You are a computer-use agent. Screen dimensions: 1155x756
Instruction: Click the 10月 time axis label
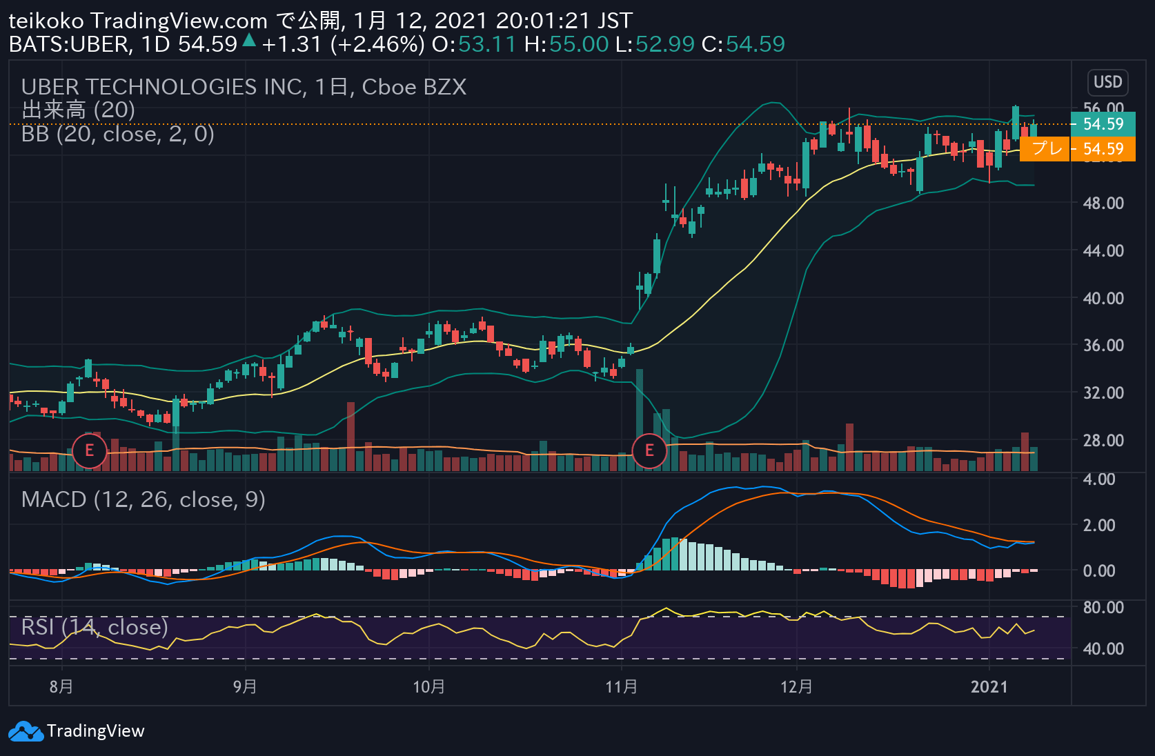(x=428, y=687)
